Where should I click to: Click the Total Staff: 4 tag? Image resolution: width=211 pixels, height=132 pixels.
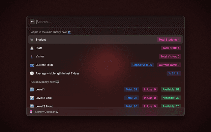(x=171, y=48)
